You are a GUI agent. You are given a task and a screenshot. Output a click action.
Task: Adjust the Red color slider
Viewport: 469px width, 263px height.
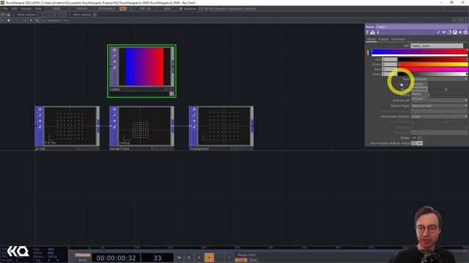click(432, 59)
